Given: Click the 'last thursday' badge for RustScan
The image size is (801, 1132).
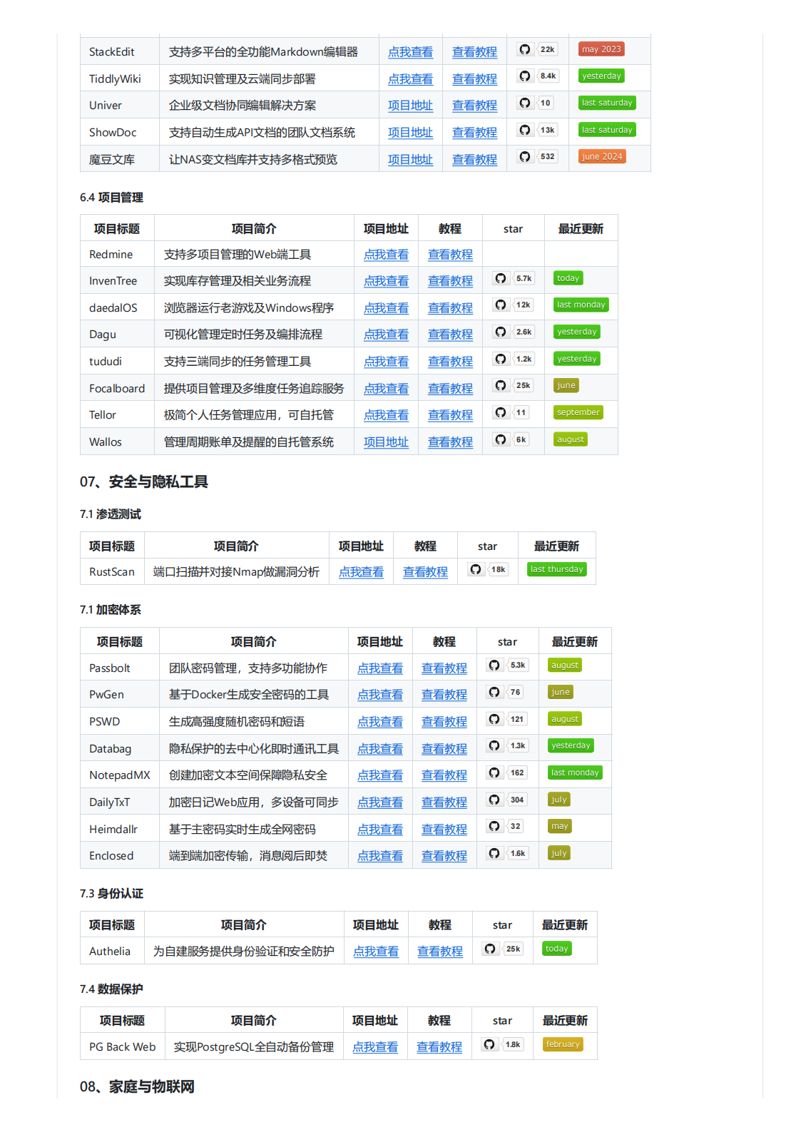Looking at the screenshot, I should click(556, 569).
